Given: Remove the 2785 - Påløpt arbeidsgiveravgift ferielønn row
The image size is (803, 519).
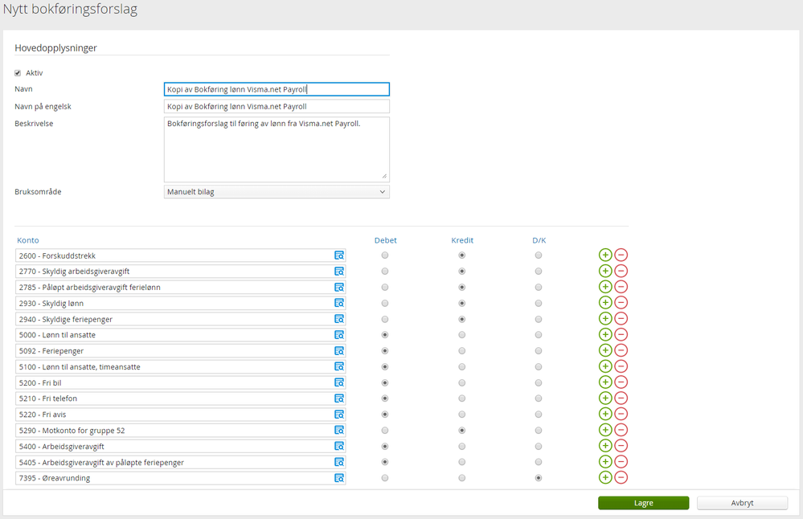Looking at the screenshot, I should (x=621, y=287).
